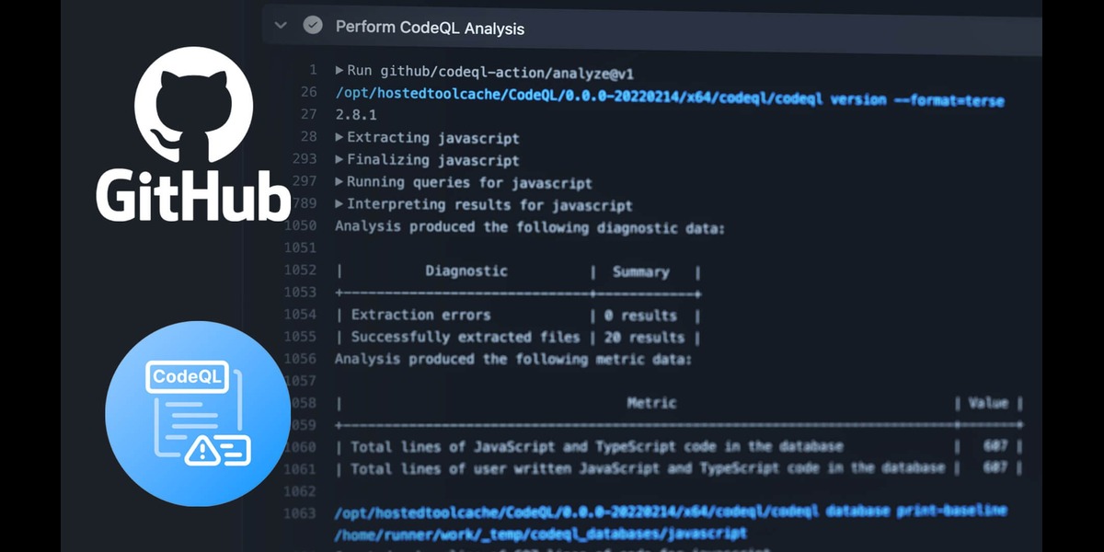Click the 2.8.1 version output line
The height and width of the screenshot is (552, 1104).
point(359,115)
